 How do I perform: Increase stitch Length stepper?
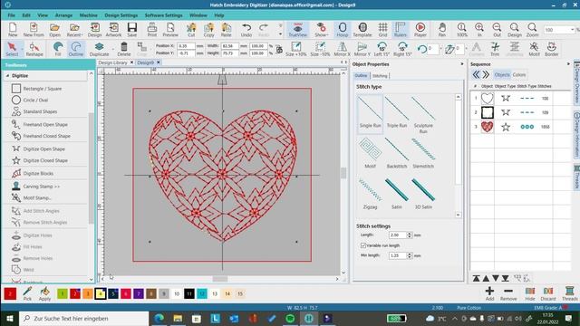(409, 234)
